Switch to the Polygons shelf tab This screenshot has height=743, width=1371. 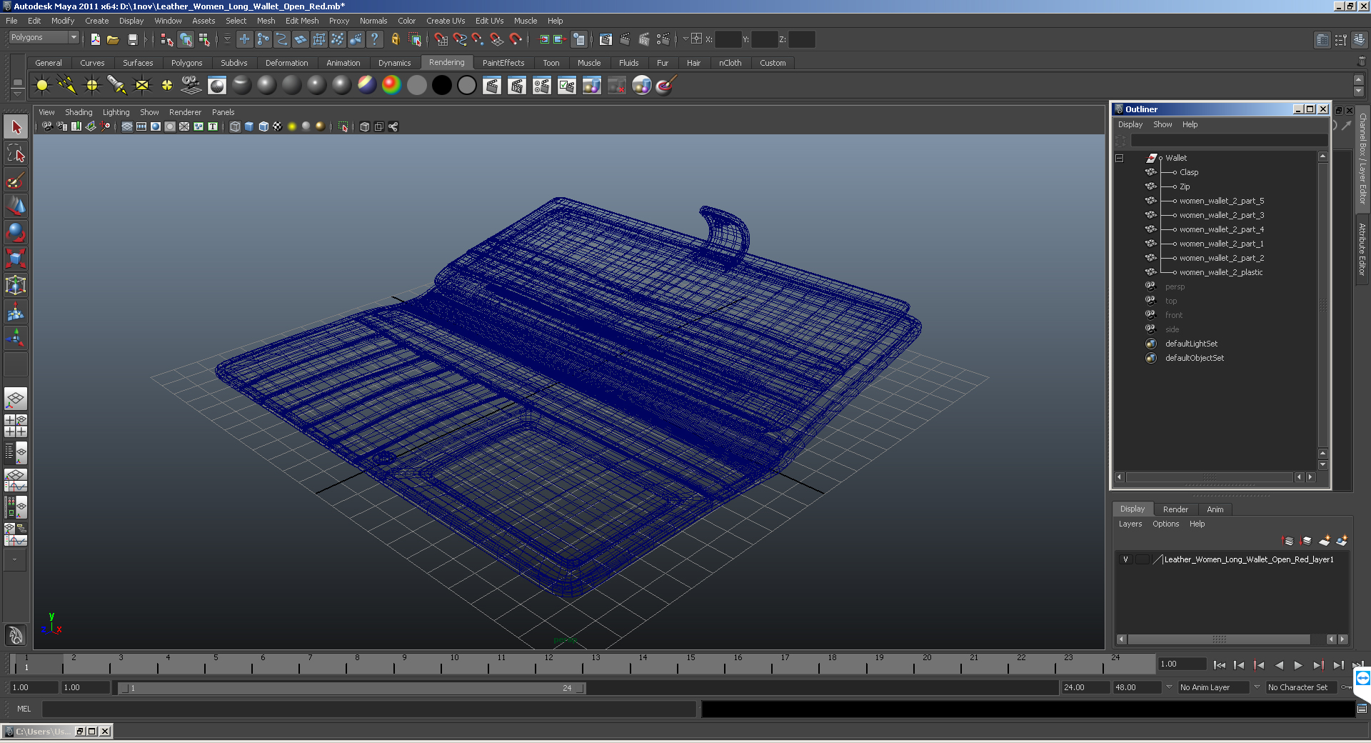pos(186,63)
